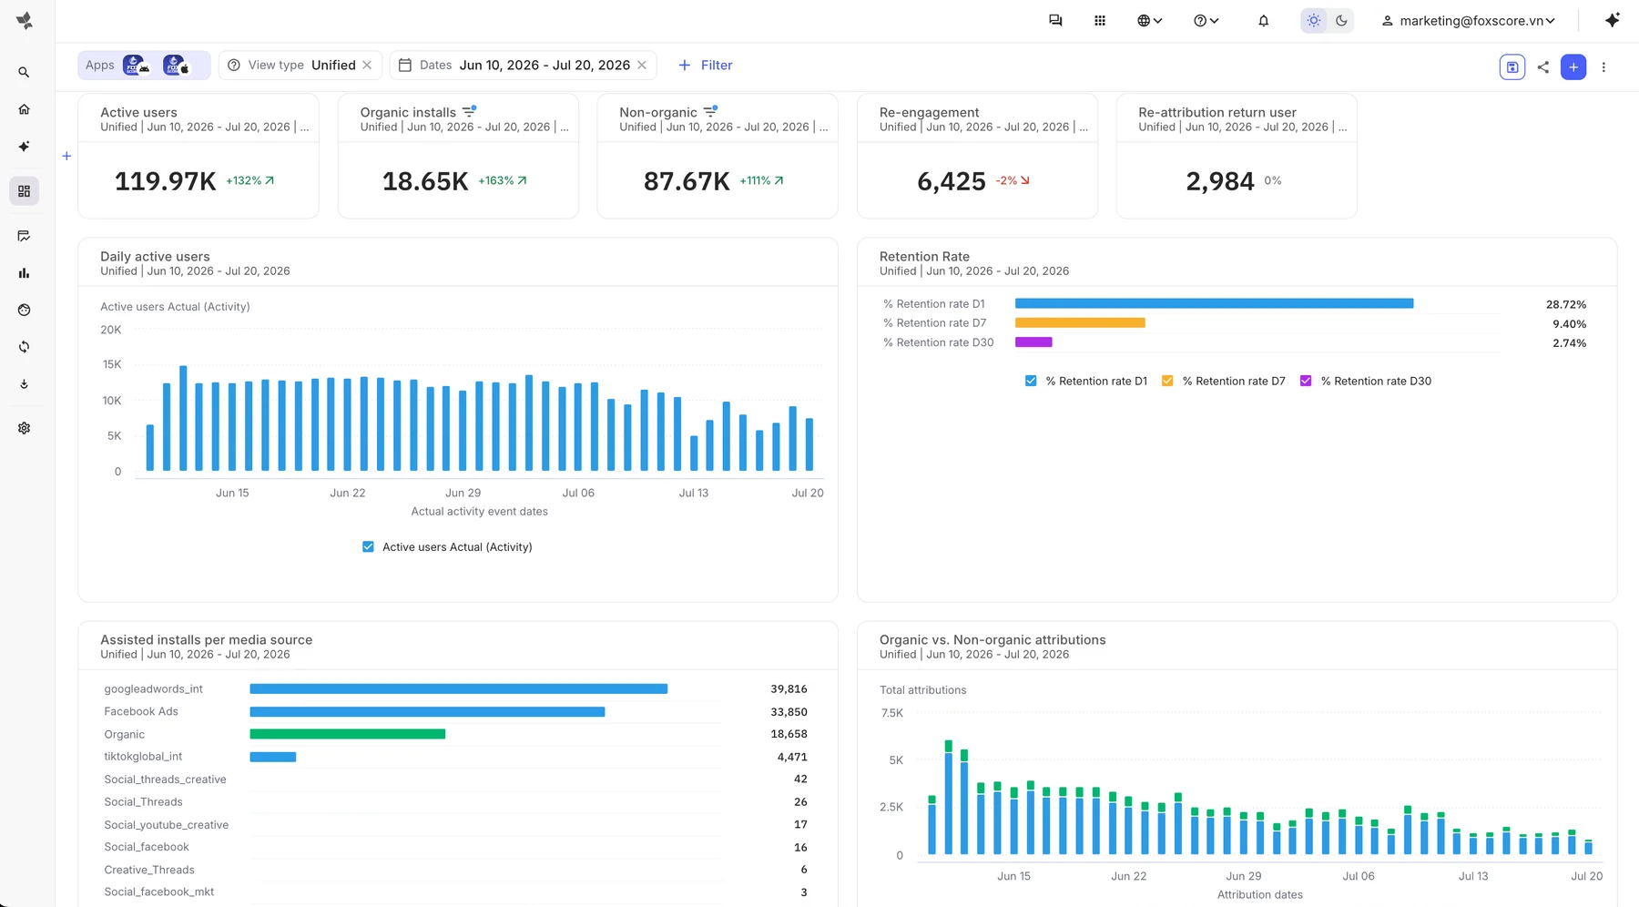Open the settings gear in the sidebar
Screen dimensions: 1639x907
point(24,428)
